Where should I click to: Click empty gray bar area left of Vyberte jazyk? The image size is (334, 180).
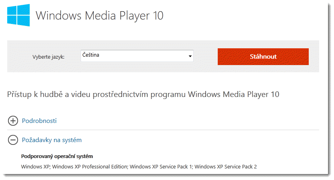click(x=18, y=57)
